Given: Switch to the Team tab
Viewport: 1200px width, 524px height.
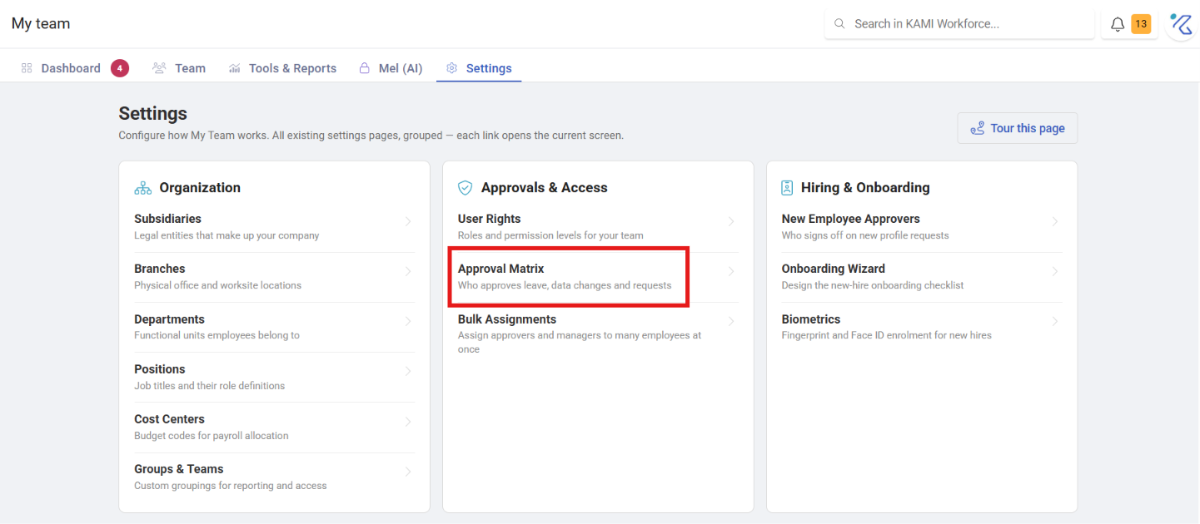Looking at the screenshot, I should (179, 68).
